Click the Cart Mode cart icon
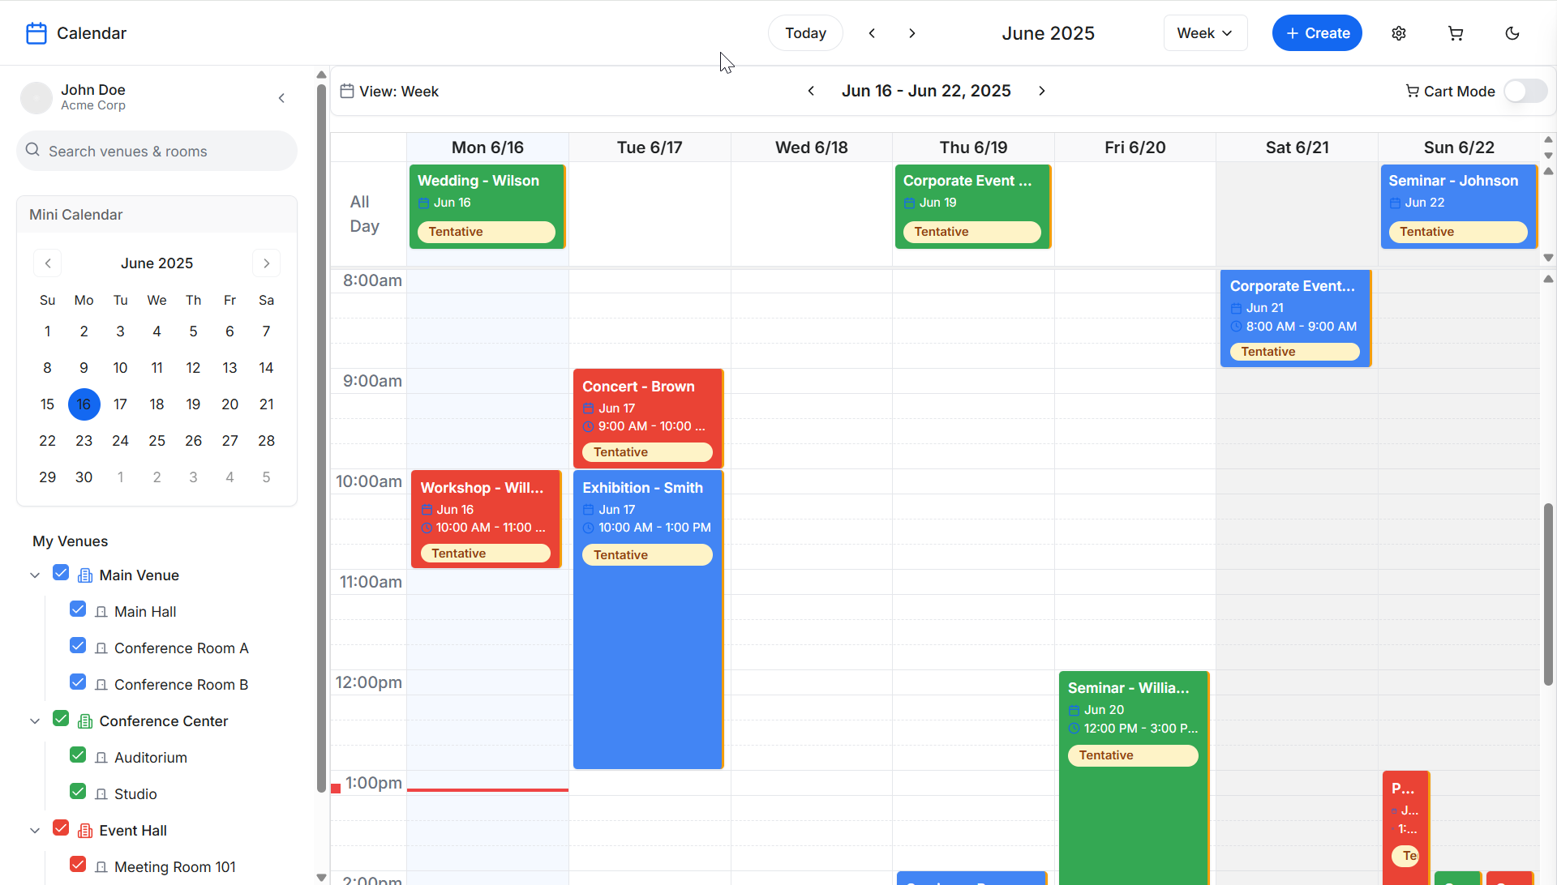The height and width of the screenshot is (885, 1557). coord(1412,91)
